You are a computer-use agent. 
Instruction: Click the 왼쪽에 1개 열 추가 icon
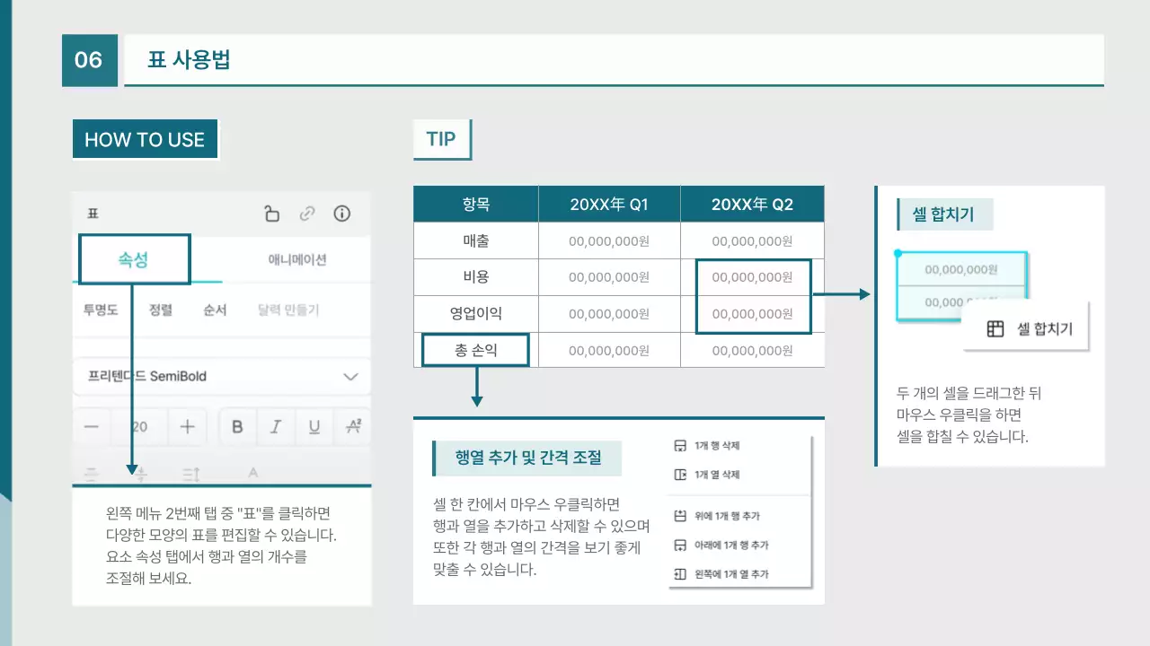[678, 573]
